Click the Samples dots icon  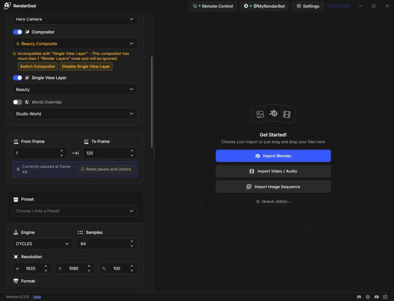coord(80,232)
